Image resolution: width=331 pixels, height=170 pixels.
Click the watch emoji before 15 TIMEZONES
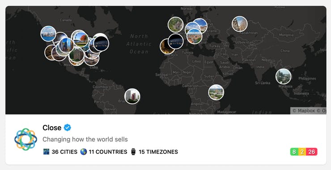click(x=133, y=152)
